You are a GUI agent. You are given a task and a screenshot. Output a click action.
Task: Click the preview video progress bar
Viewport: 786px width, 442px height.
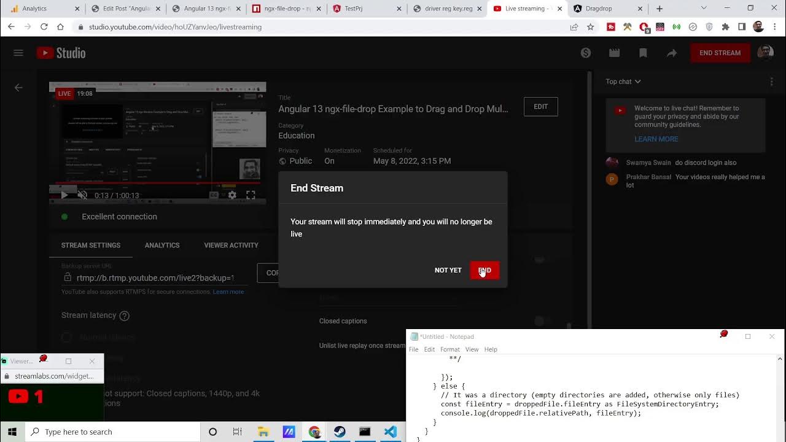pos(157,183)
